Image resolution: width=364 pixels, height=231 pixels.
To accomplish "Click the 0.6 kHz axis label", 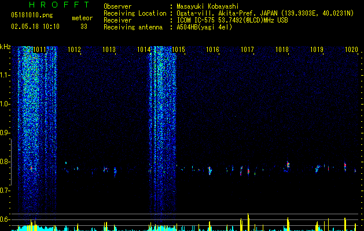I will click(x=5, y=219).
